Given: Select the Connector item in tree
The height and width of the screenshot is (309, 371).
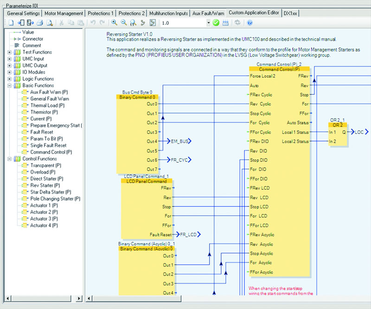Looking at the screenshot, I should pos(32,39).
